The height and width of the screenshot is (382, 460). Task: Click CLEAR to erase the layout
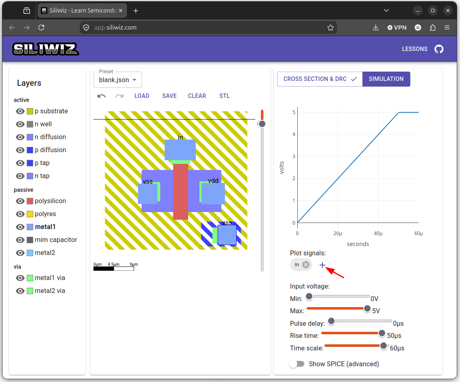pos(197,96)
